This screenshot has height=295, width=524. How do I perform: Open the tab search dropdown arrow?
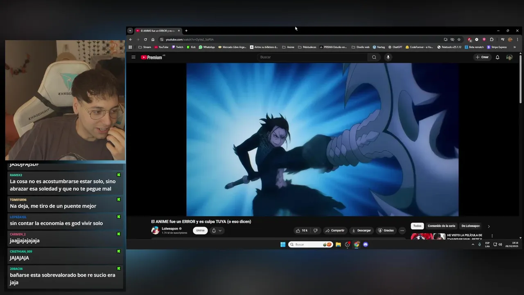point(130,31)
